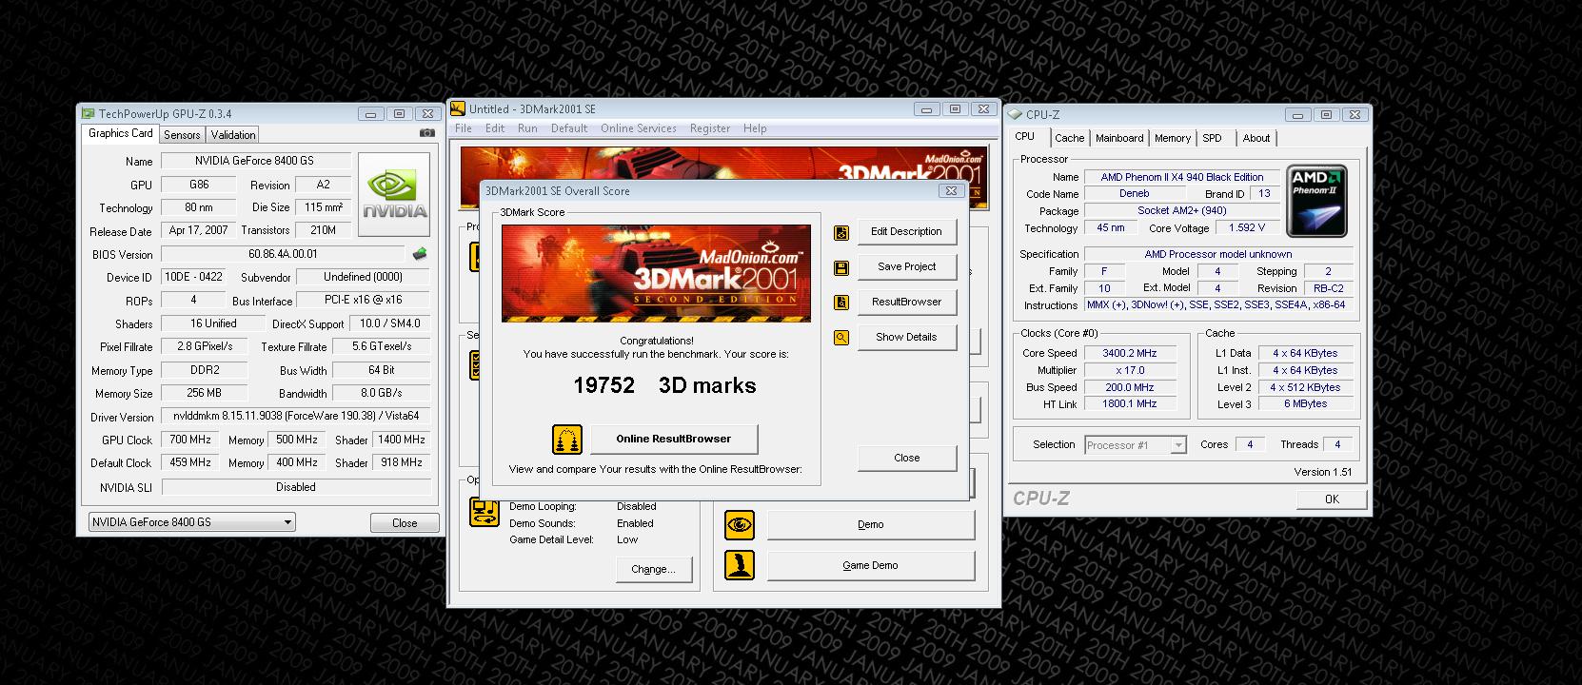Close the Overall Score dialog via X button
Viewport: 1582px width, 685px height.
click(950, 190)
